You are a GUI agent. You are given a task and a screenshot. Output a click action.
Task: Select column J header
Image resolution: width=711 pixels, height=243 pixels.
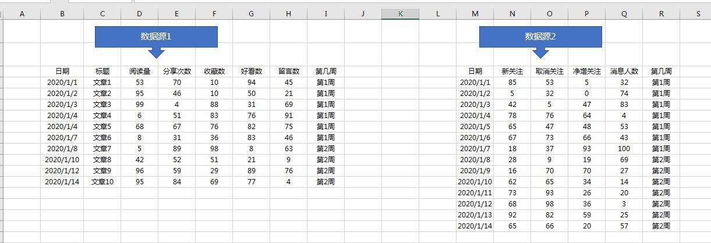[363, 15]
